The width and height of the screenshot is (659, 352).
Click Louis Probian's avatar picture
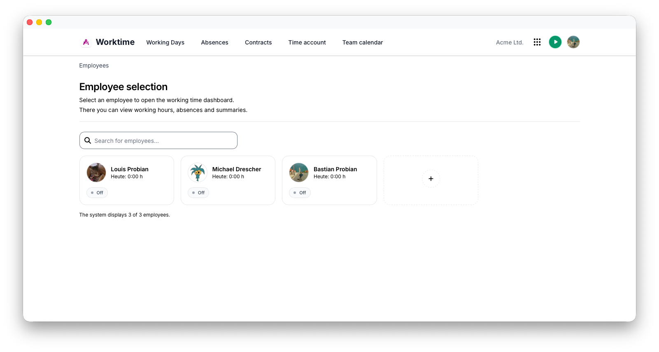click(x=96, y=173)
